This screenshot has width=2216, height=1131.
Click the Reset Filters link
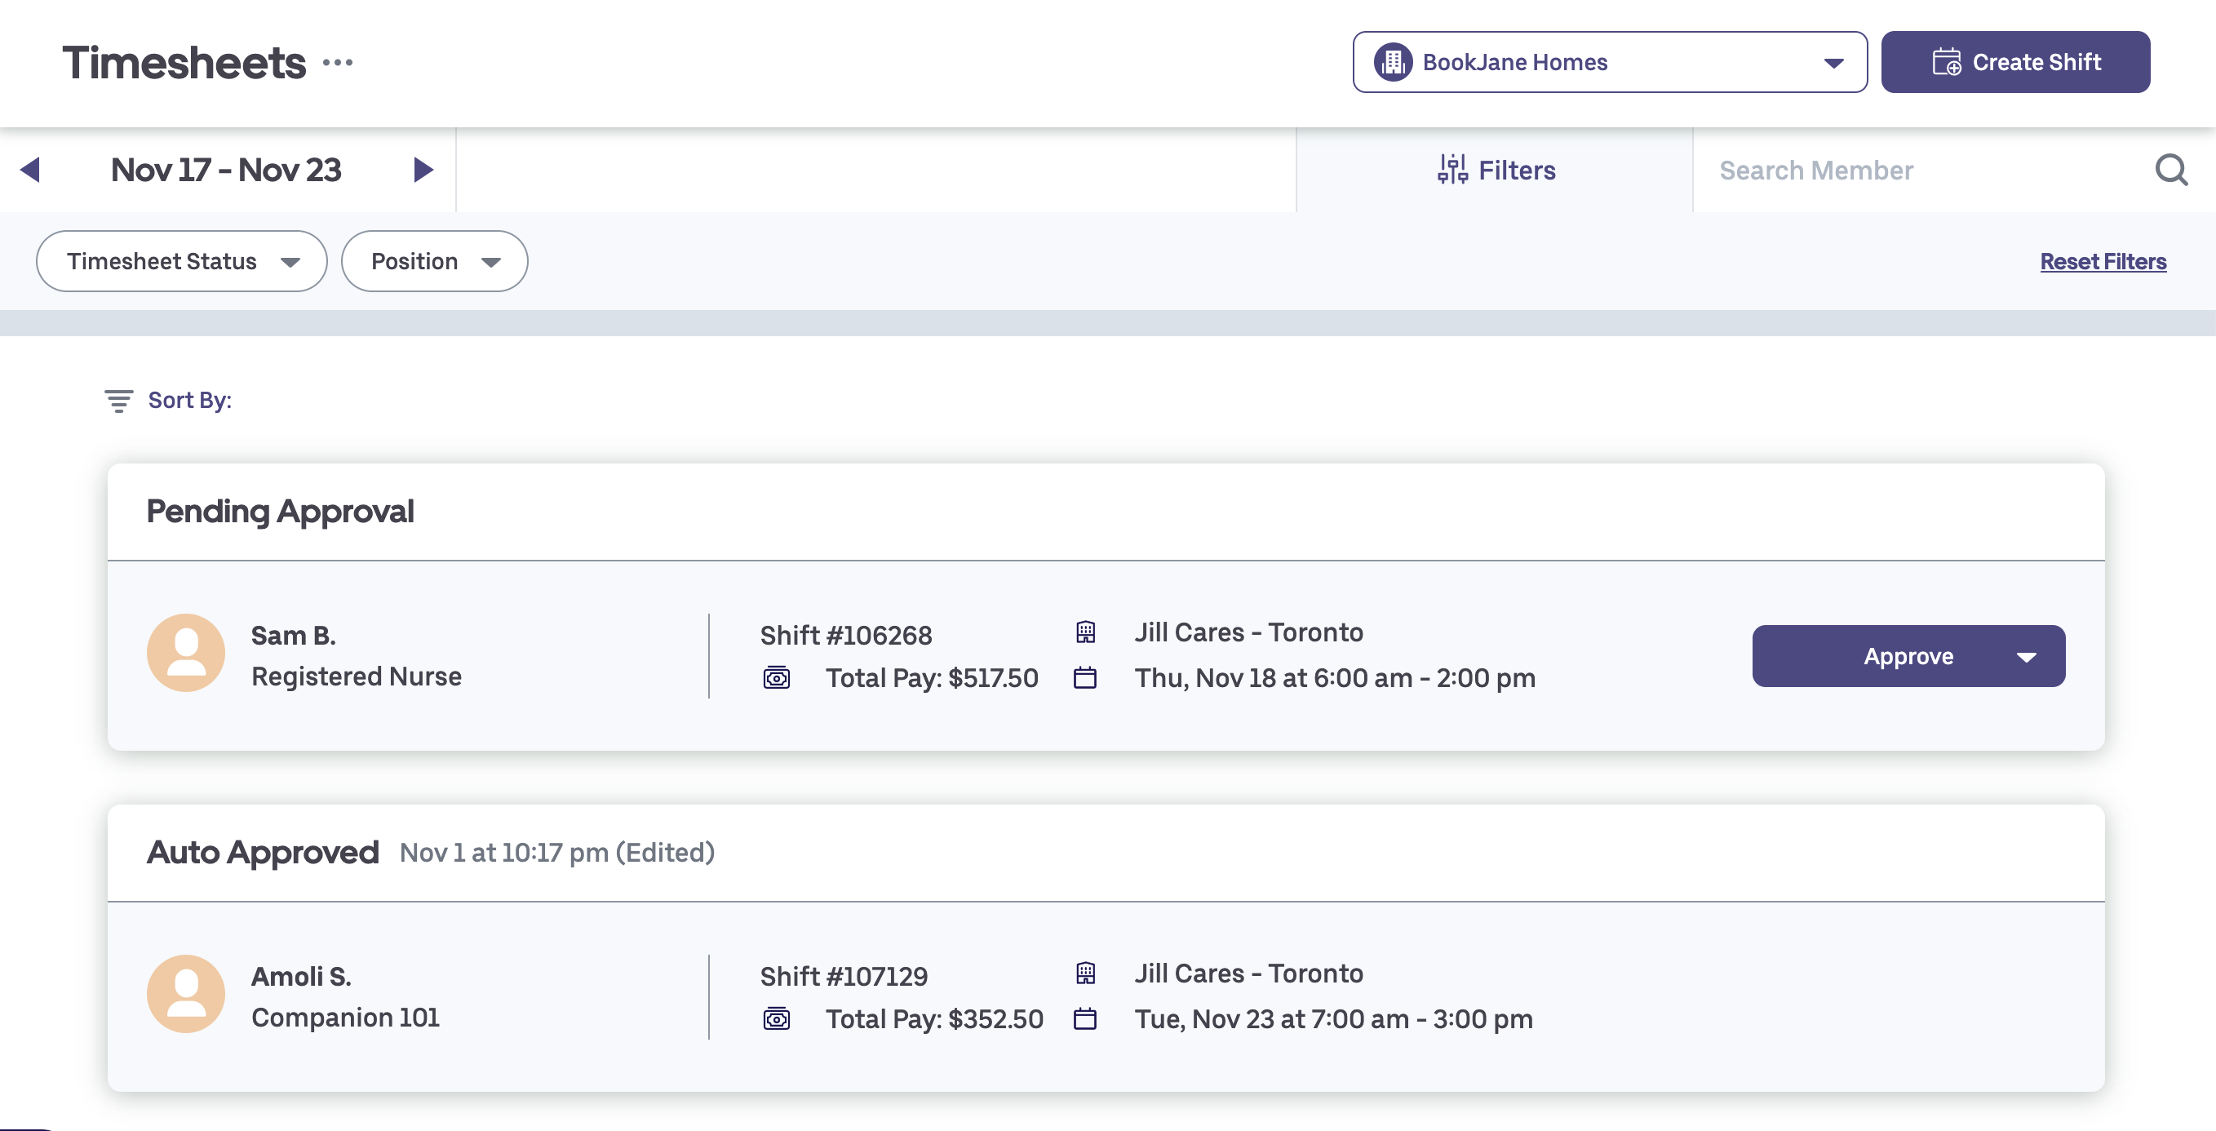pos(2103,261)
